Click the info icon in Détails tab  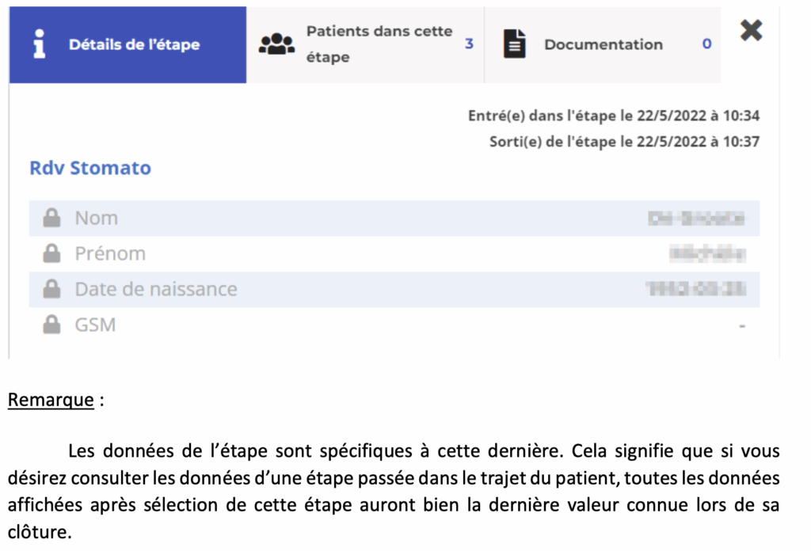(39, 44)
